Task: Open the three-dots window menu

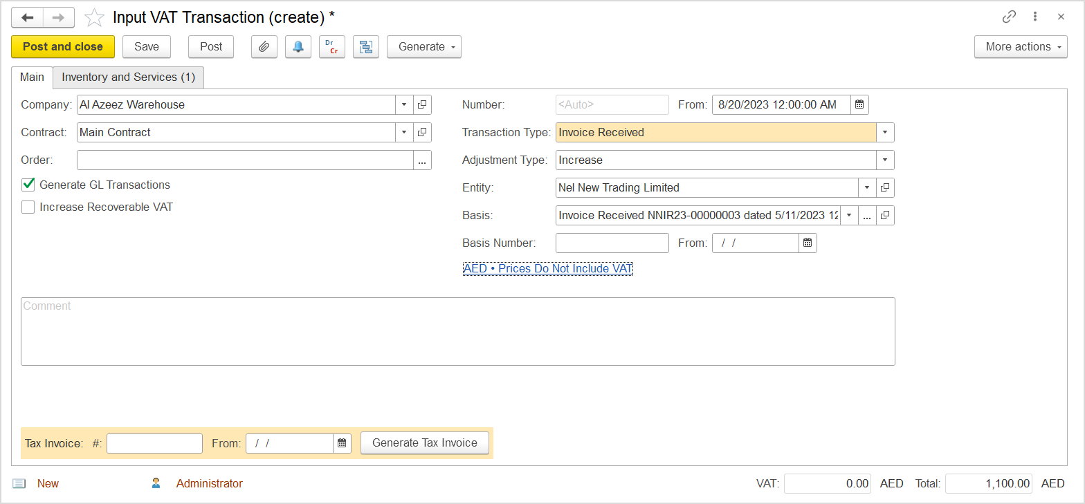Action: point(1035,17)
